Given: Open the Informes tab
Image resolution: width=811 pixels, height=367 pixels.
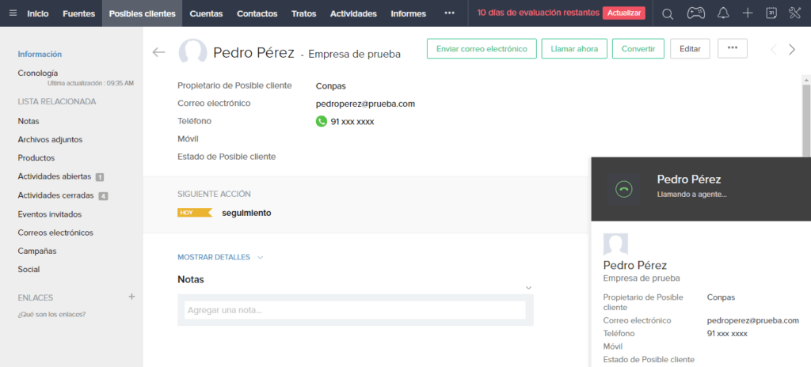Looking at the screenshot, I should click(x=408, y=13).
